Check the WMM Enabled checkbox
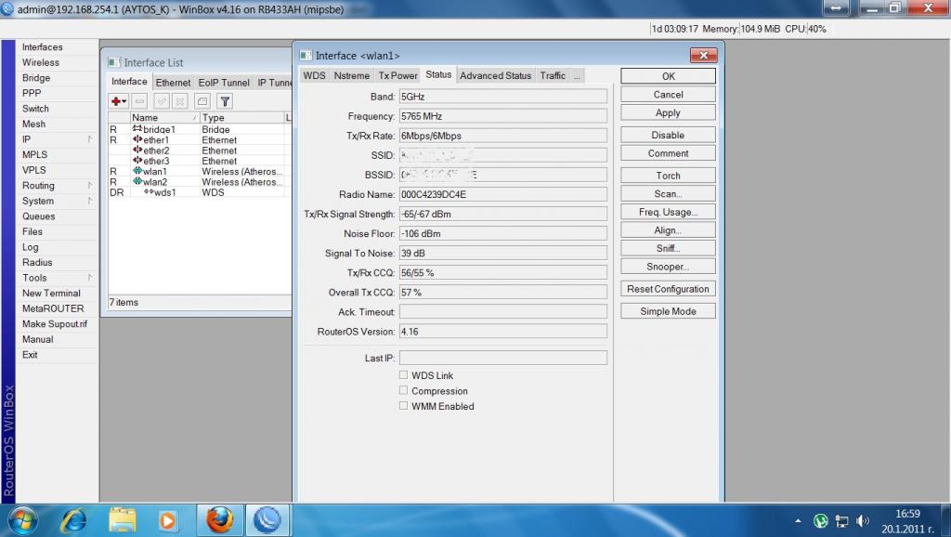951x537 pixels. coord(403,406)
